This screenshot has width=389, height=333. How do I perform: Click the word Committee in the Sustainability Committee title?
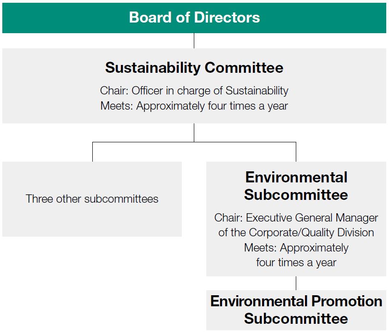click(244, 68)
